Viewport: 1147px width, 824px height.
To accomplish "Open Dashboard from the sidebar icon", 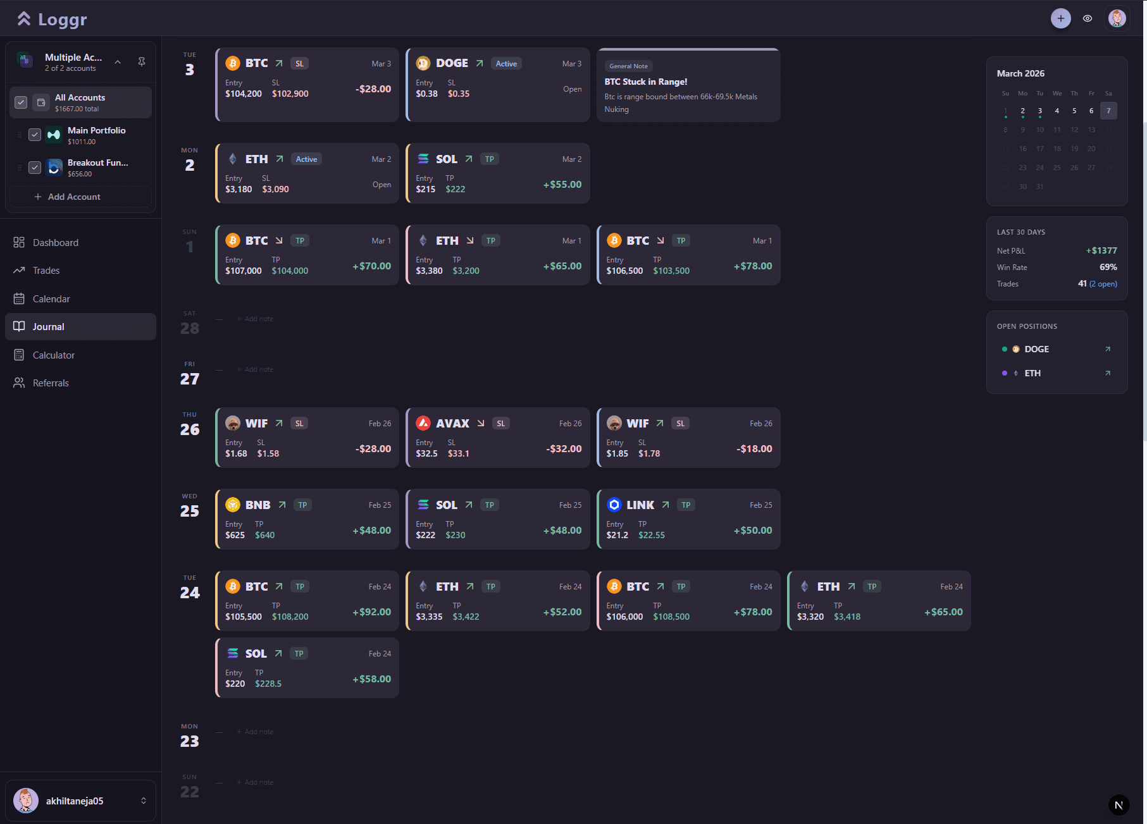I will click(18, 242).
